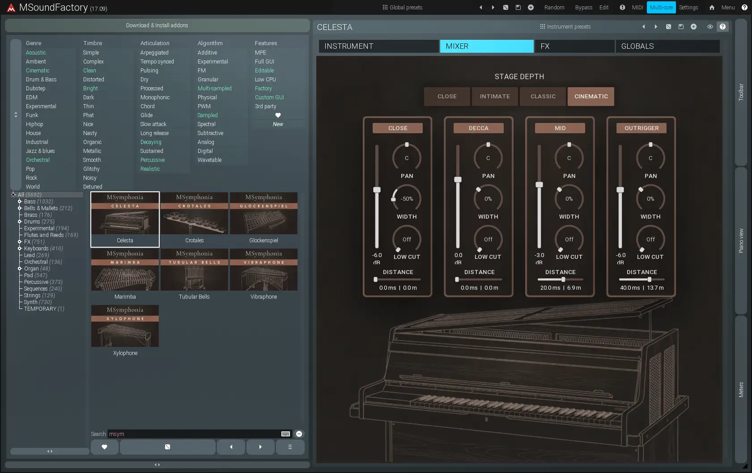The height and width of the screenshot is (473, 752).
Task: Save the global preset with the floppy icon
Action: [x=518, y=8]
